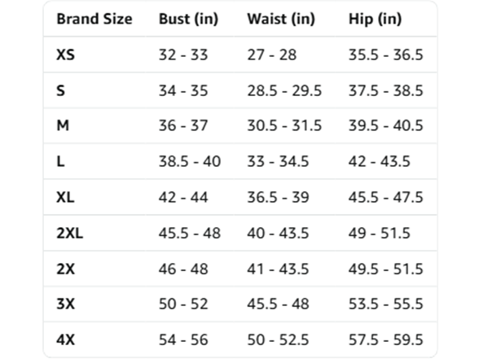Click the M size label

pyautogui.click(x=63, y=125)
